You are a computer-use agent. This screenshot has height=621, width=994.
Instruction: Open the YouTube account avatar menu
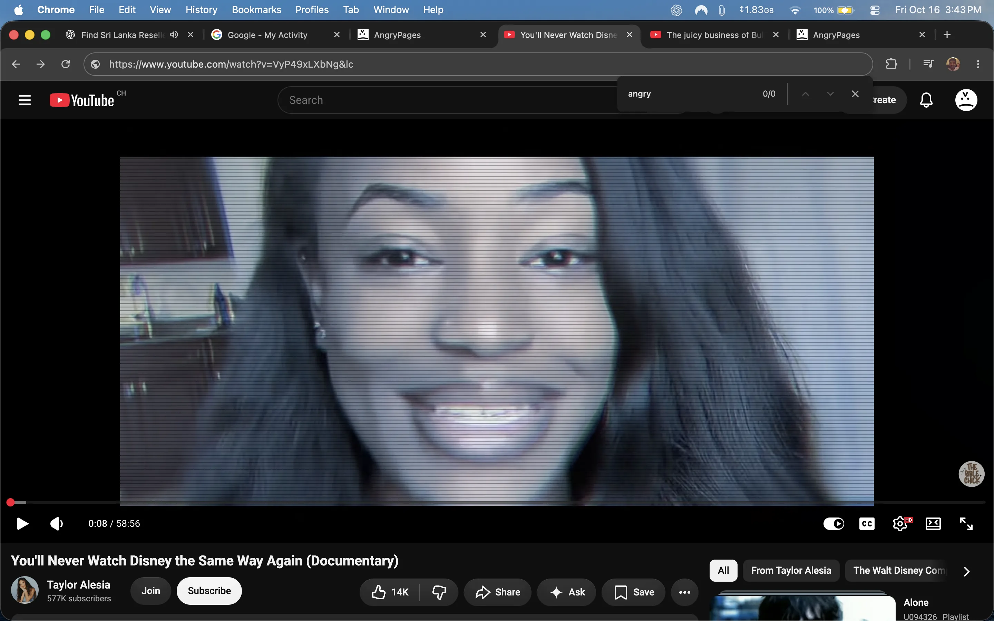coord(966,100)
